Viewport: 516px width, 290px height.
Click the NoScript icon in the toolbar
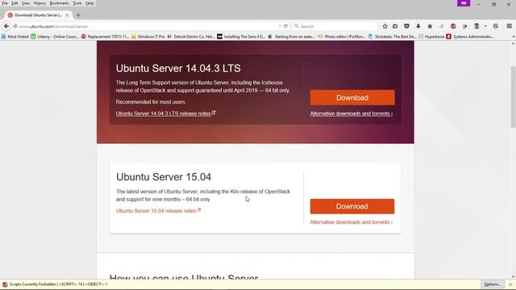point(453,27)
